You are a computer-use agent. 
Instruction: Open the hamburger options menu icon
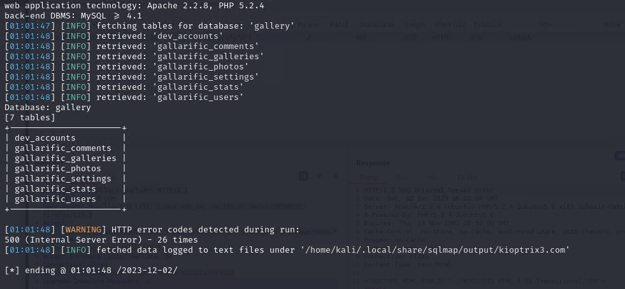(335, 176)
